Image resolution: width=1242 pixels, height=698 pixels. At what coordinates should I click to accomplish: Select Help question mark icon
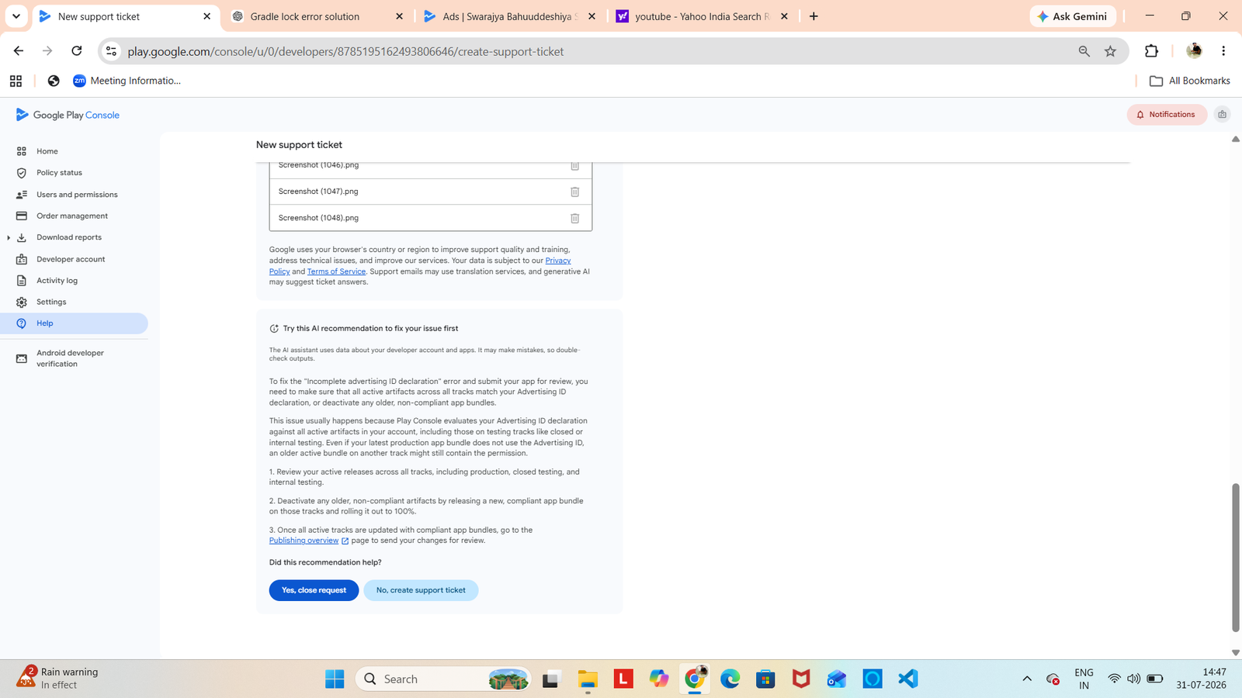(22, 323)
